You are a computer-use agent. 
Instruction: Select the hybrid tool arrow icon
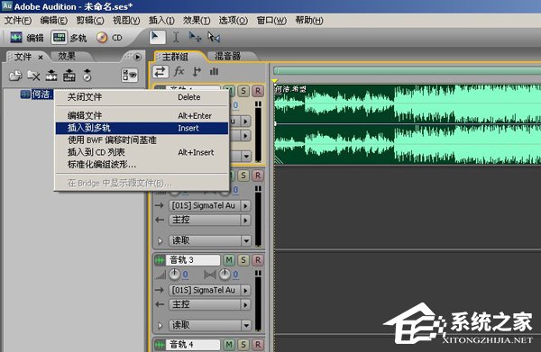pos(157,37)
